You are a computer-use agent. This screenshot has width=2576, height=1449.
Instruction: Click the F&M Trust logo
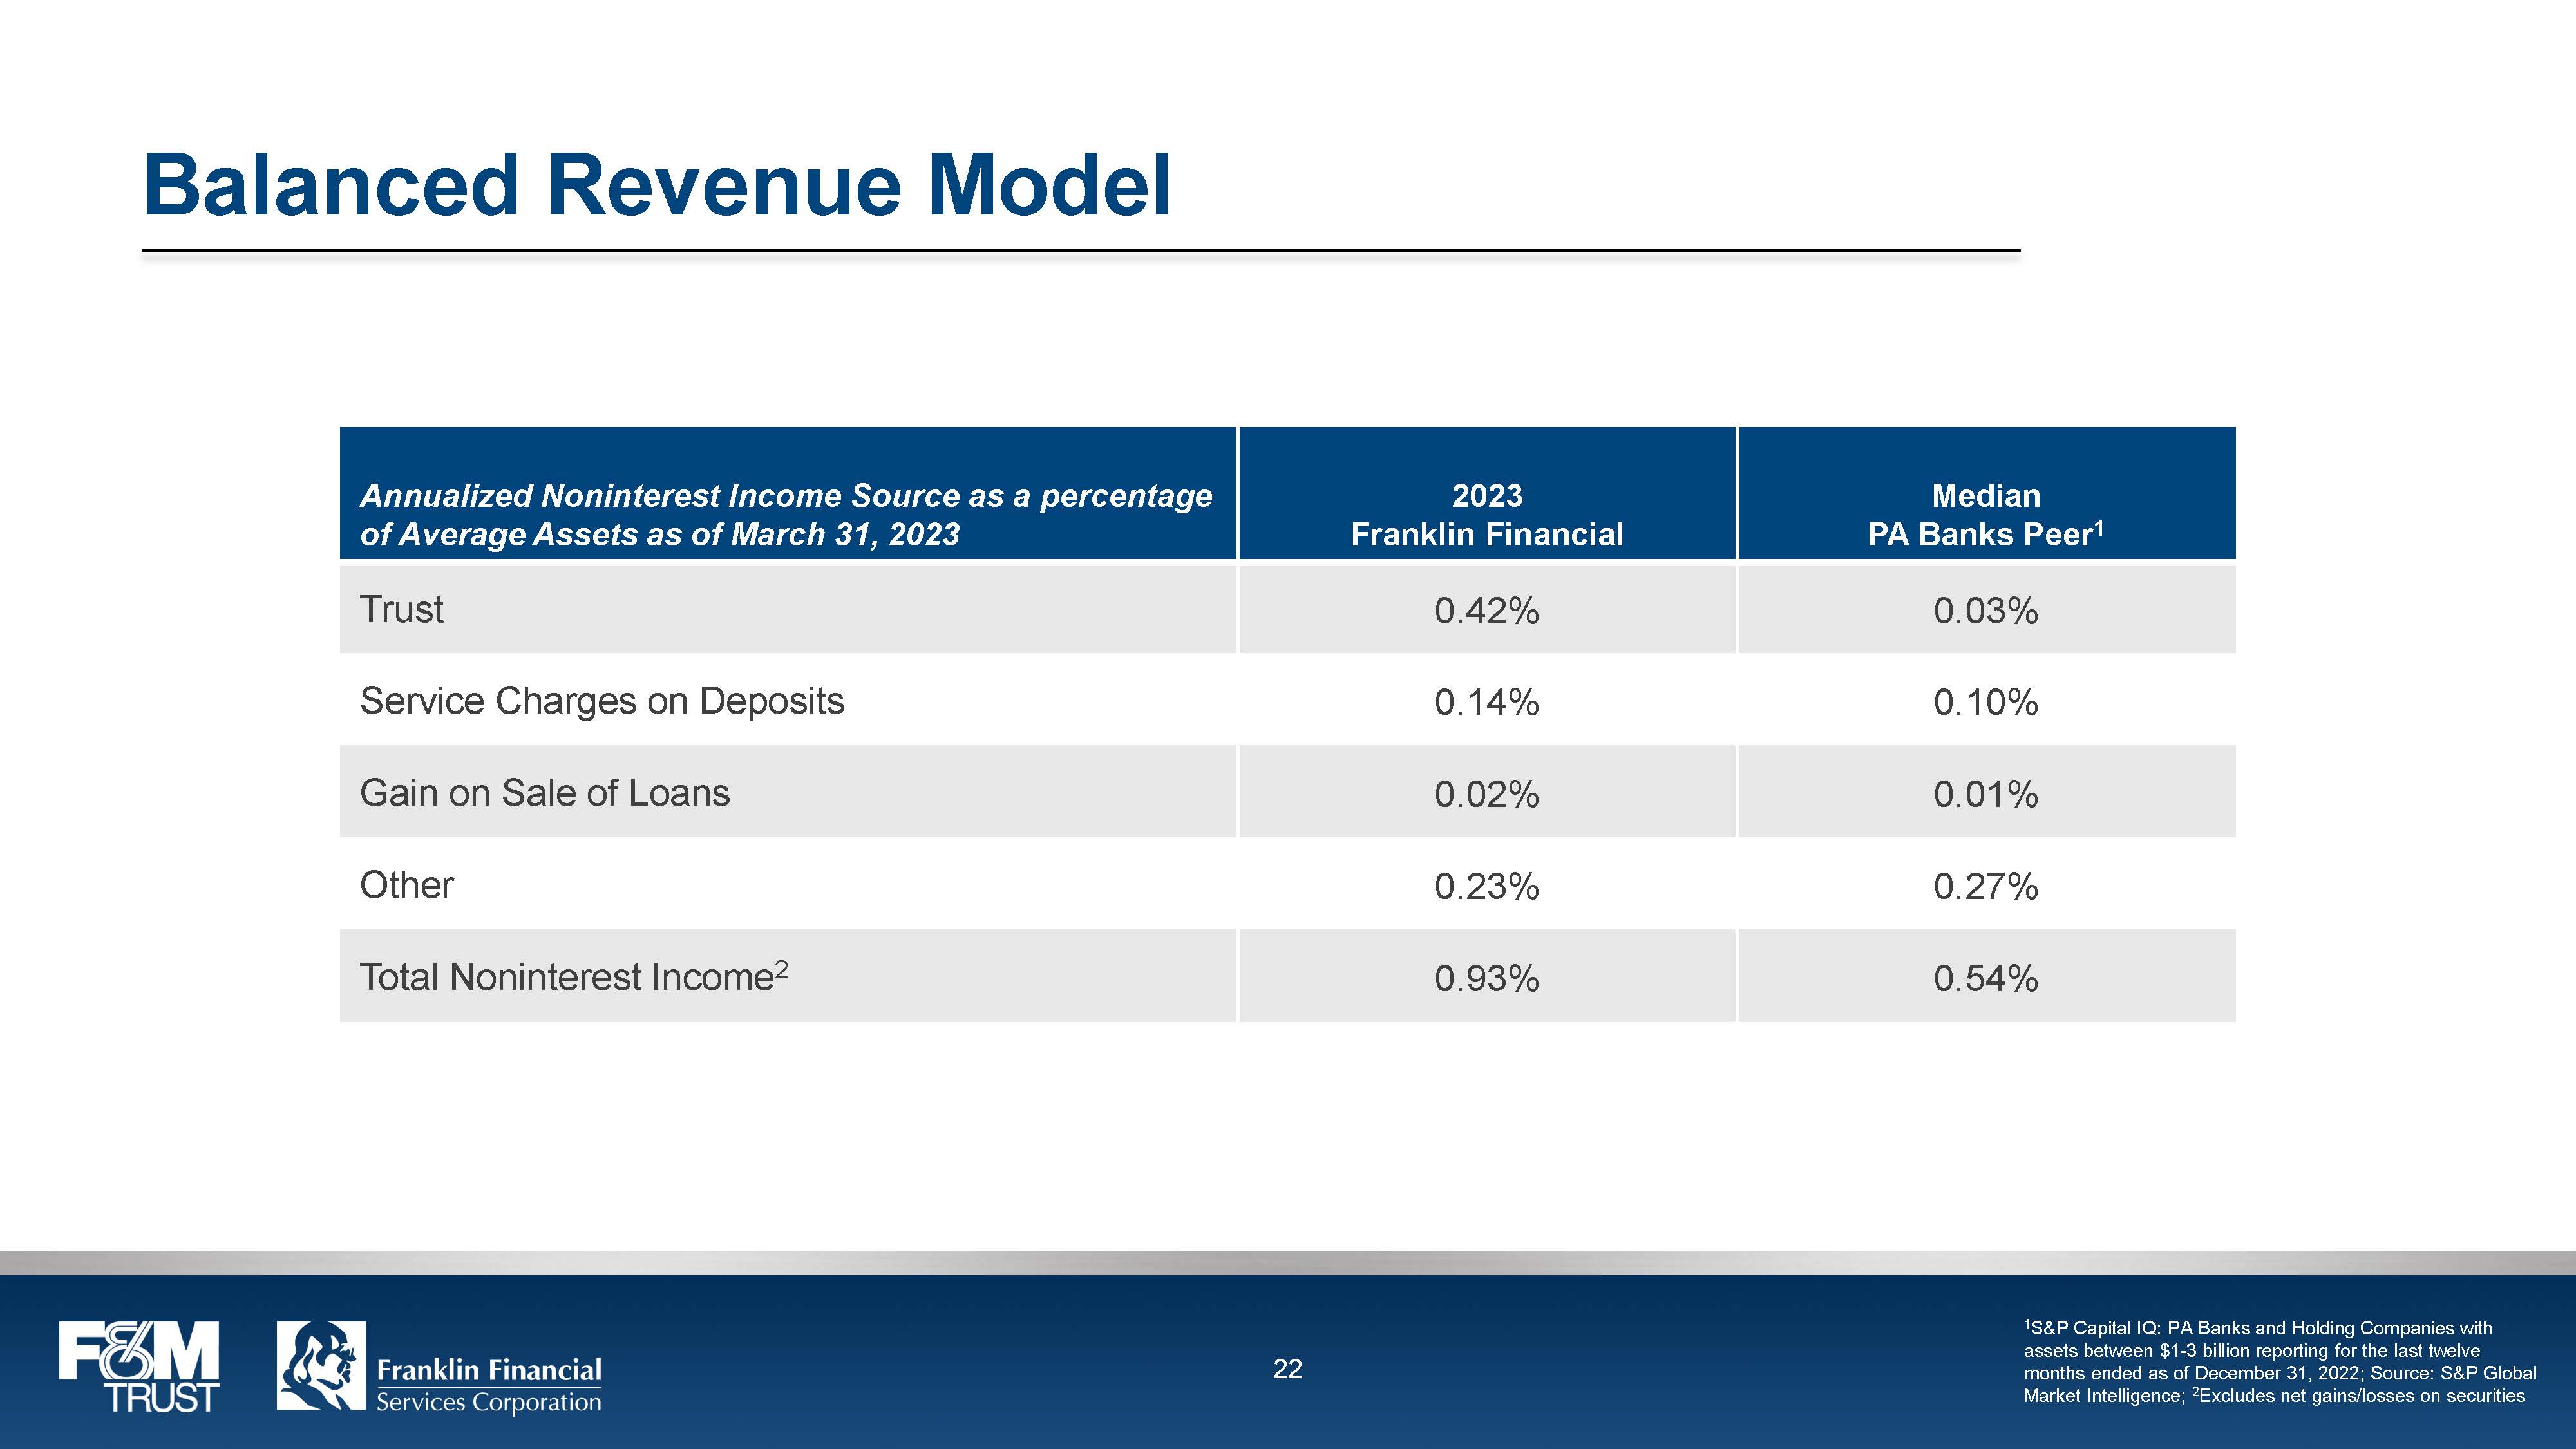point(138,1366)
